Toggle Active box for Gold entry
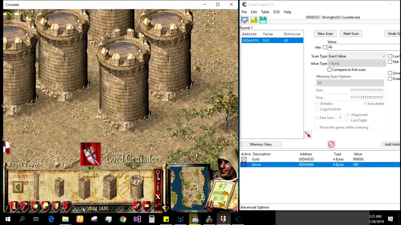401x225 pixels. (244, 159)
